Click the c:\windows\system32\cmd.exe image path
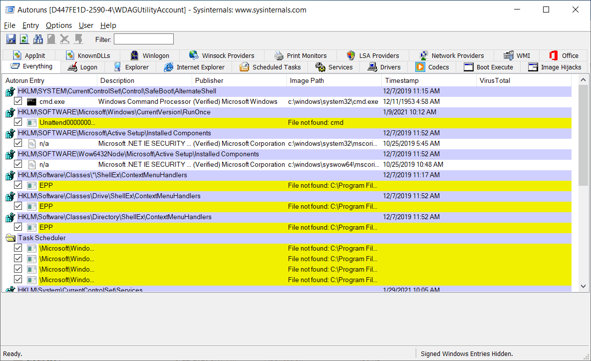 pyautogui.click(x=333, y=101)
